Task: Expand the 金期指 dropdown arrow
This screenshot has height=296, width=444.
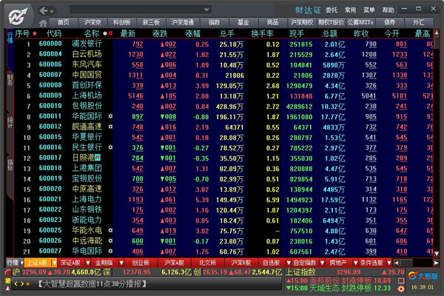Action: [121, 263]
